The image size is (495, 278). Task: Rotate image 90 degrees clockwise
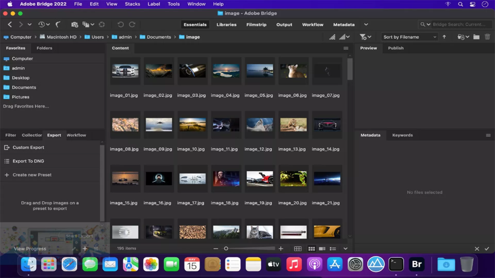click(x=132, y=24)
